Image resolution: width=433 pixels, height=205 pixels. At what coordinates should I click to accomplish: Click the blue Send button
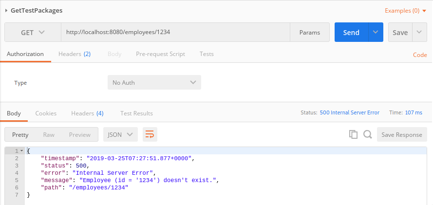pos(351,33)
